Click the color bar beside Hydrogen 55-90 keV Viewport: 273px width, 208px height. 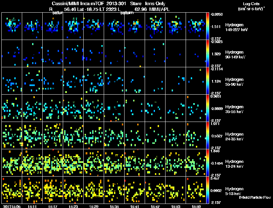pos(207,81)
